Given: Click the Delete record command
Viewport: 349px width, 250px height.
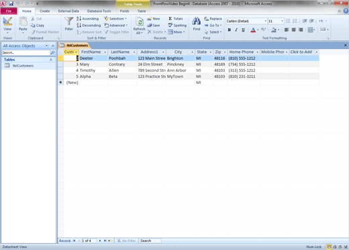Looking at the screenshot, I should point(156,32).
